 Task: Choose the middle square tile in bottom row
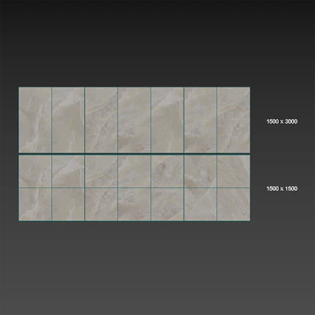point(134,204)
